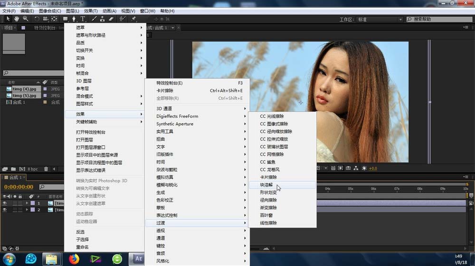The image size is (475, 266).
Task: Click the audio speaker column header icon
Action: click(x=9, y=196)
